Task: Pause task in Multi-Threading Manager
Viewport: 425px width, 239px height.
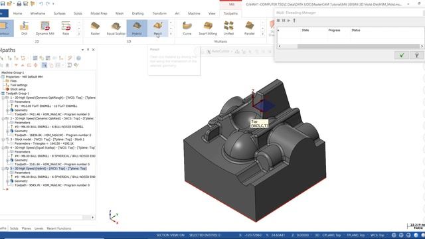Action: click(x=284, y=21)
